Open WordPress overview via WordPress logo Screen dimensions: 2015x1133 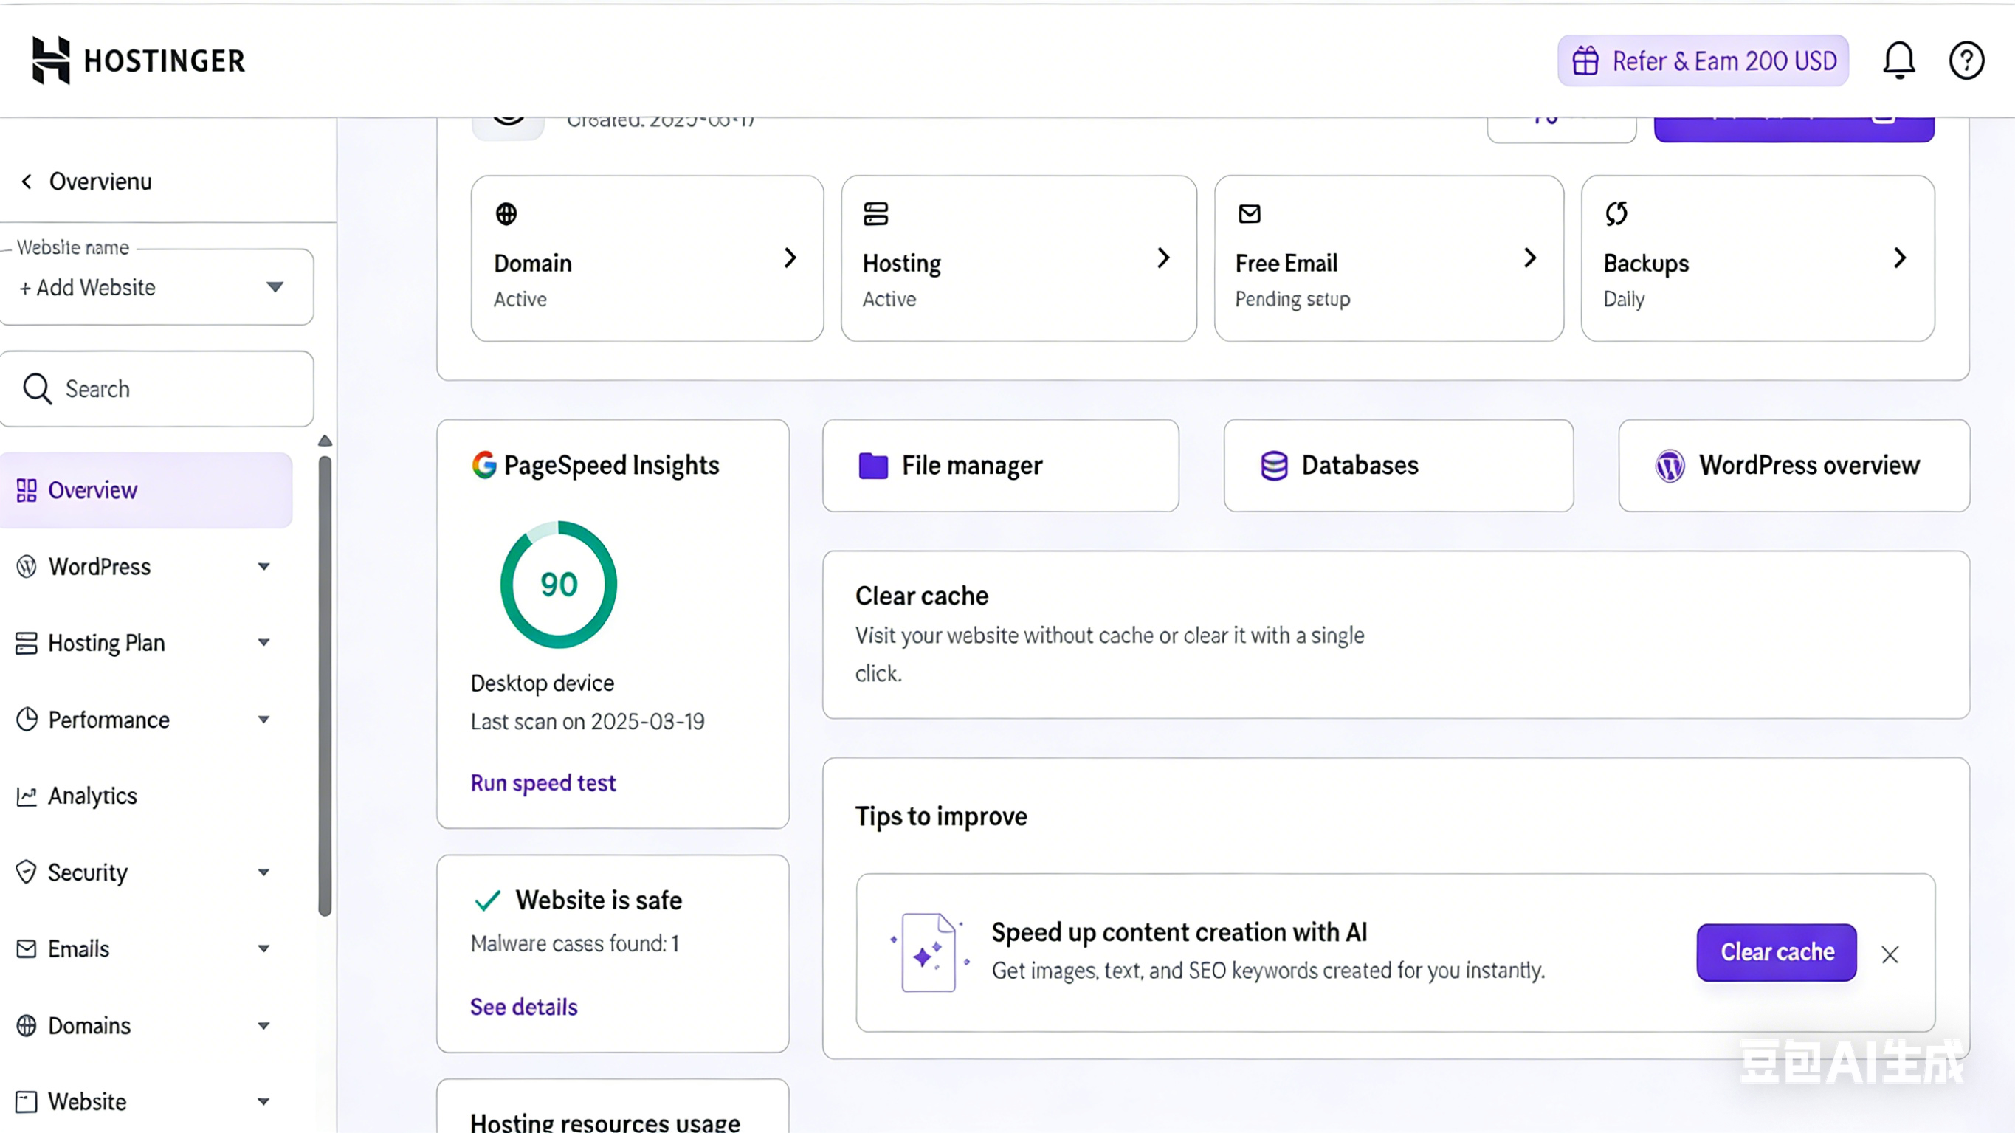(1670, 465)
